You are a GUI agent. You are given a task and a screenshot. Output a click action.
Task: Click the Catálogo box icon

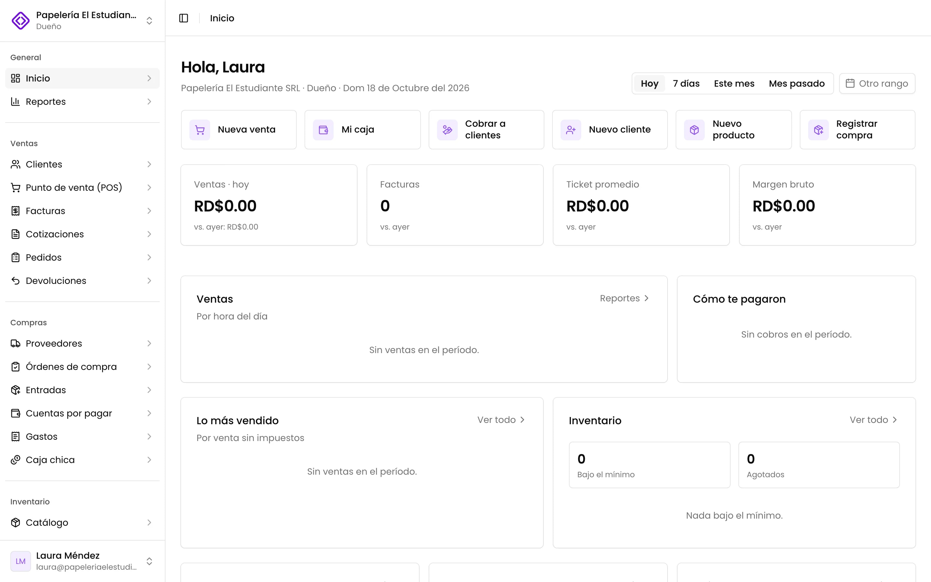click(16, 522)
